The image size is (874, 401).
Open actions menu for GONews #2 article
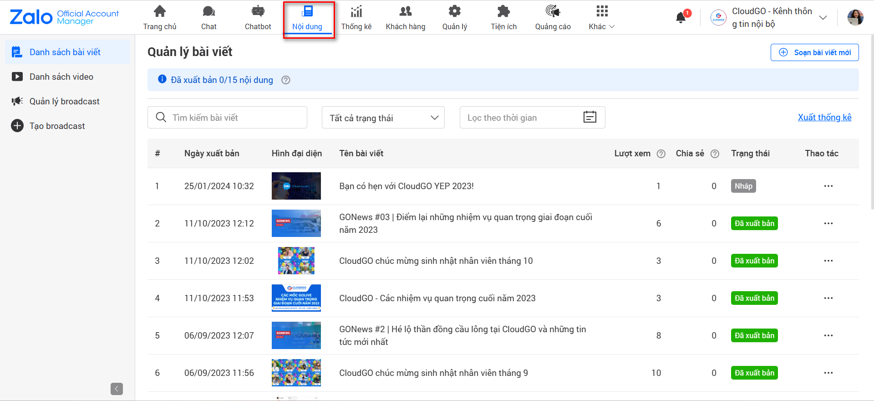[x=828, y=335]
